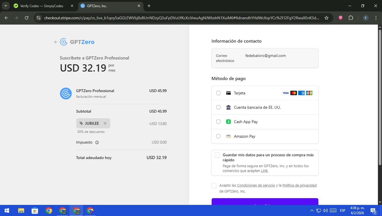Click the GPTZero logo in checkout header
This screenshot has width=382, height=216.
77,42
